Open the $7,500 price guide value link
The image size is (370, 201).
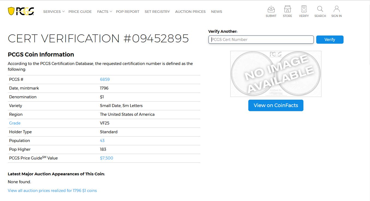pyautogui.click(x=106, y=158)
